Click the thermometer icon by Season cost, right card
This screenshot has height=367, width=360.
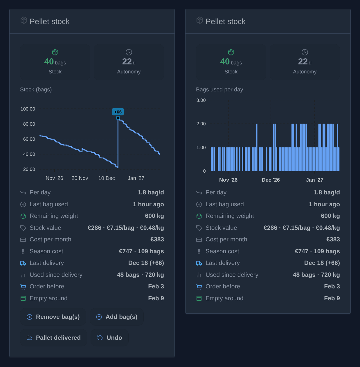199,252
